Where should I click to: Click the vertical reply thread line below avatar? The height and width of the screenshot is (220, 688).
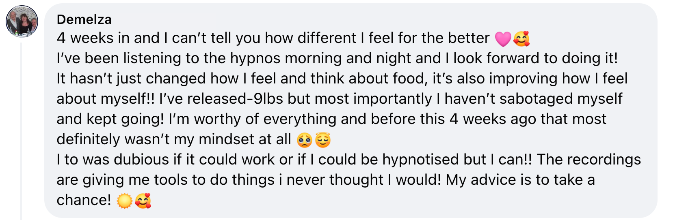point(21,130)
